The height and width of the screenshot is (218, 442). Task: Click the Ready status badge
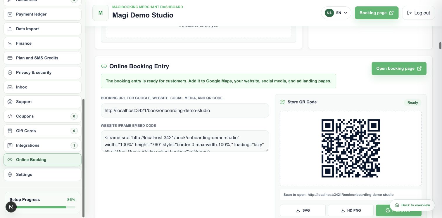[413, 103]
